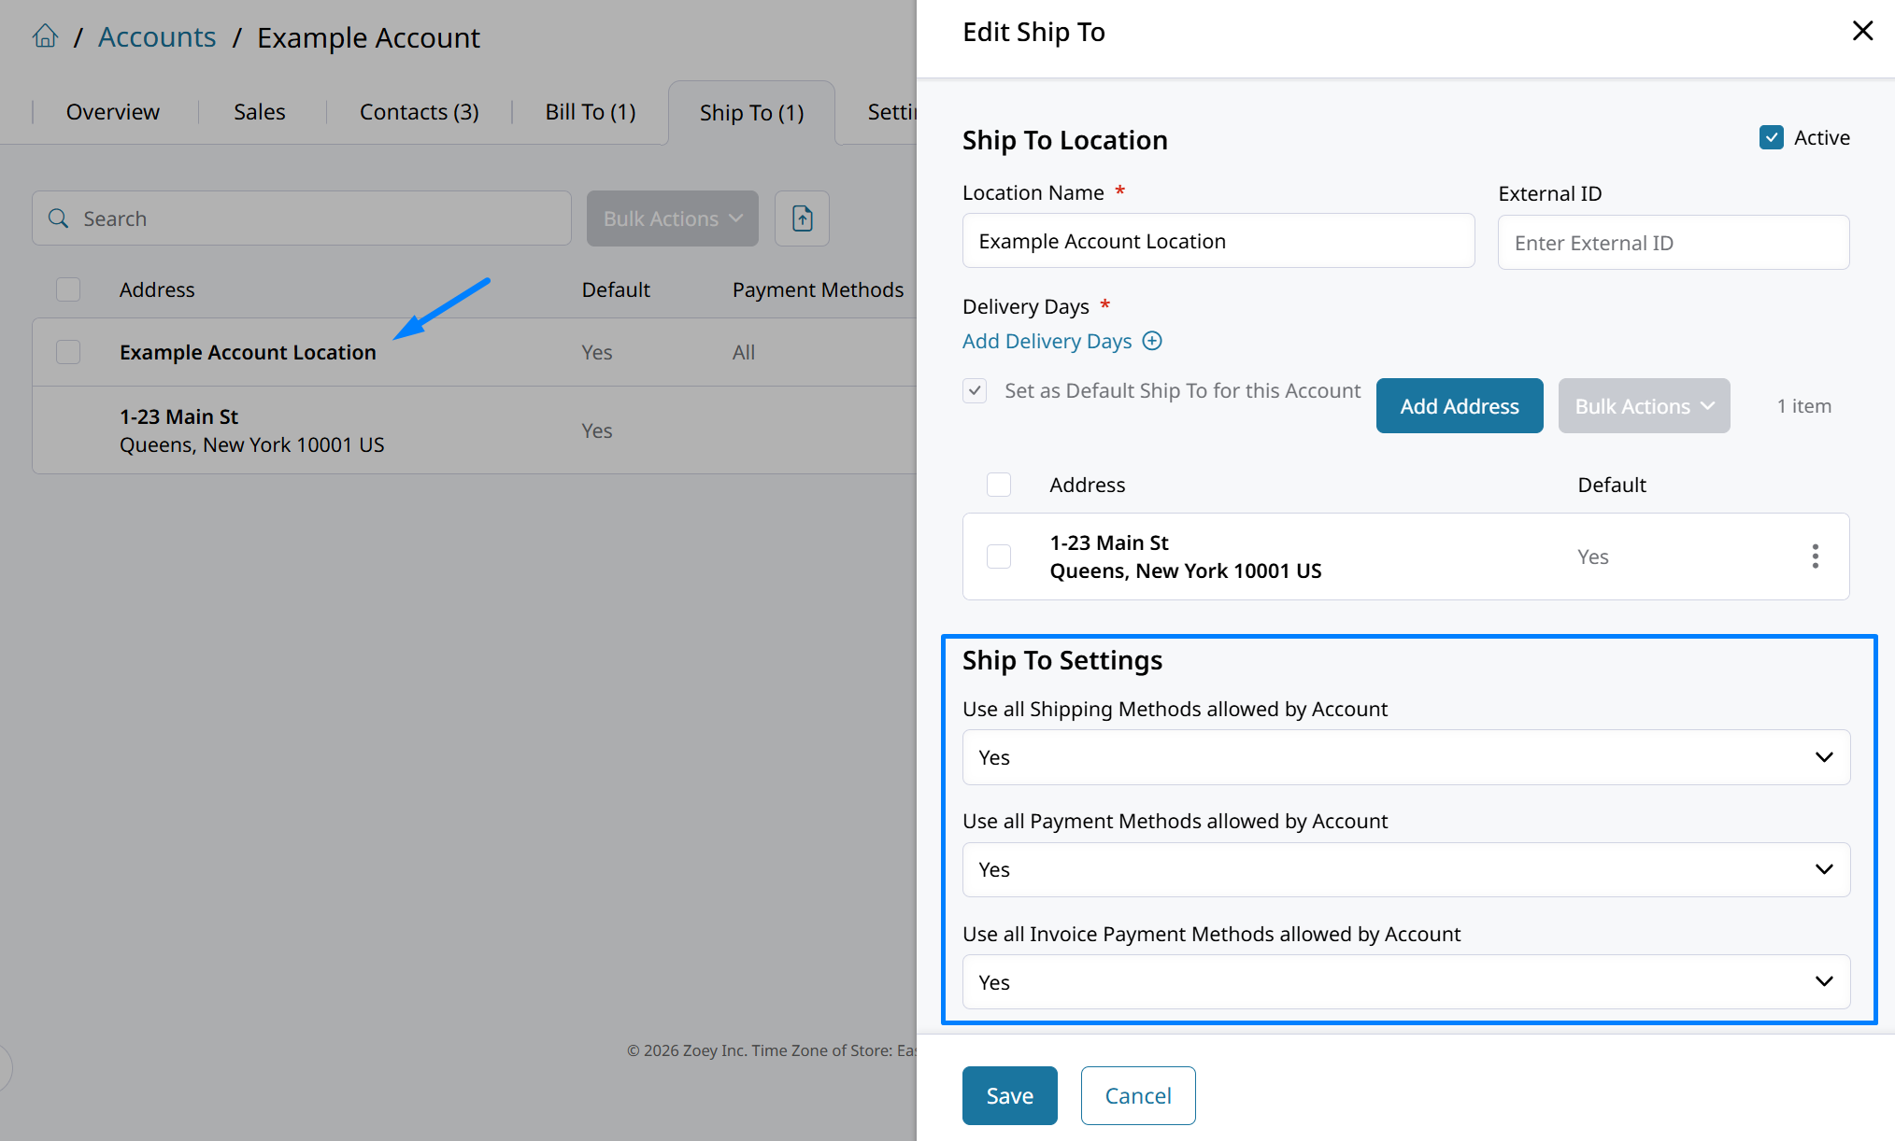Image resolution: width=1895 pixels, height=1141 pixels.
Task: Click the Accounts breadcrumb link
Action: tap(156, 37)
